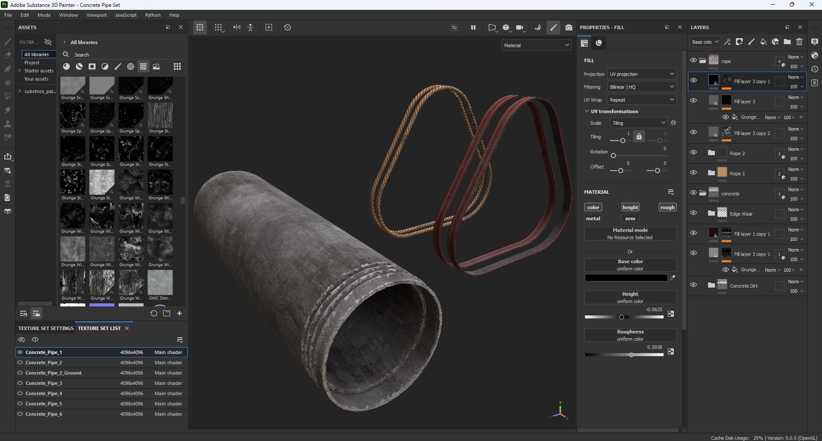The width and height of the screenshot is (822, 441).
Task: Switch to Texture Set List tab
Action: pyautogui.click(x=99, y=328)
